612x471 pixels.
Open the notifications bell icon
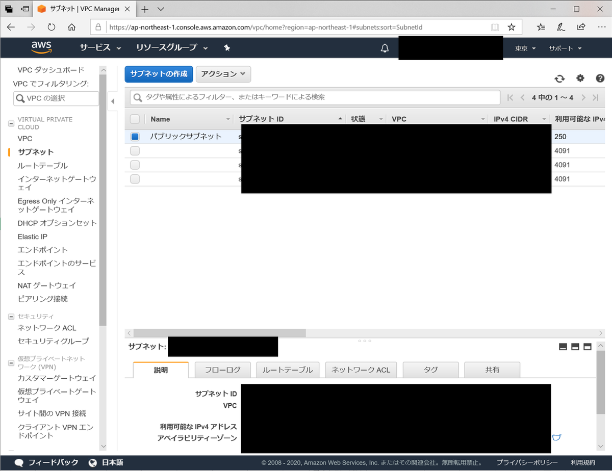[x=385, y=48]
